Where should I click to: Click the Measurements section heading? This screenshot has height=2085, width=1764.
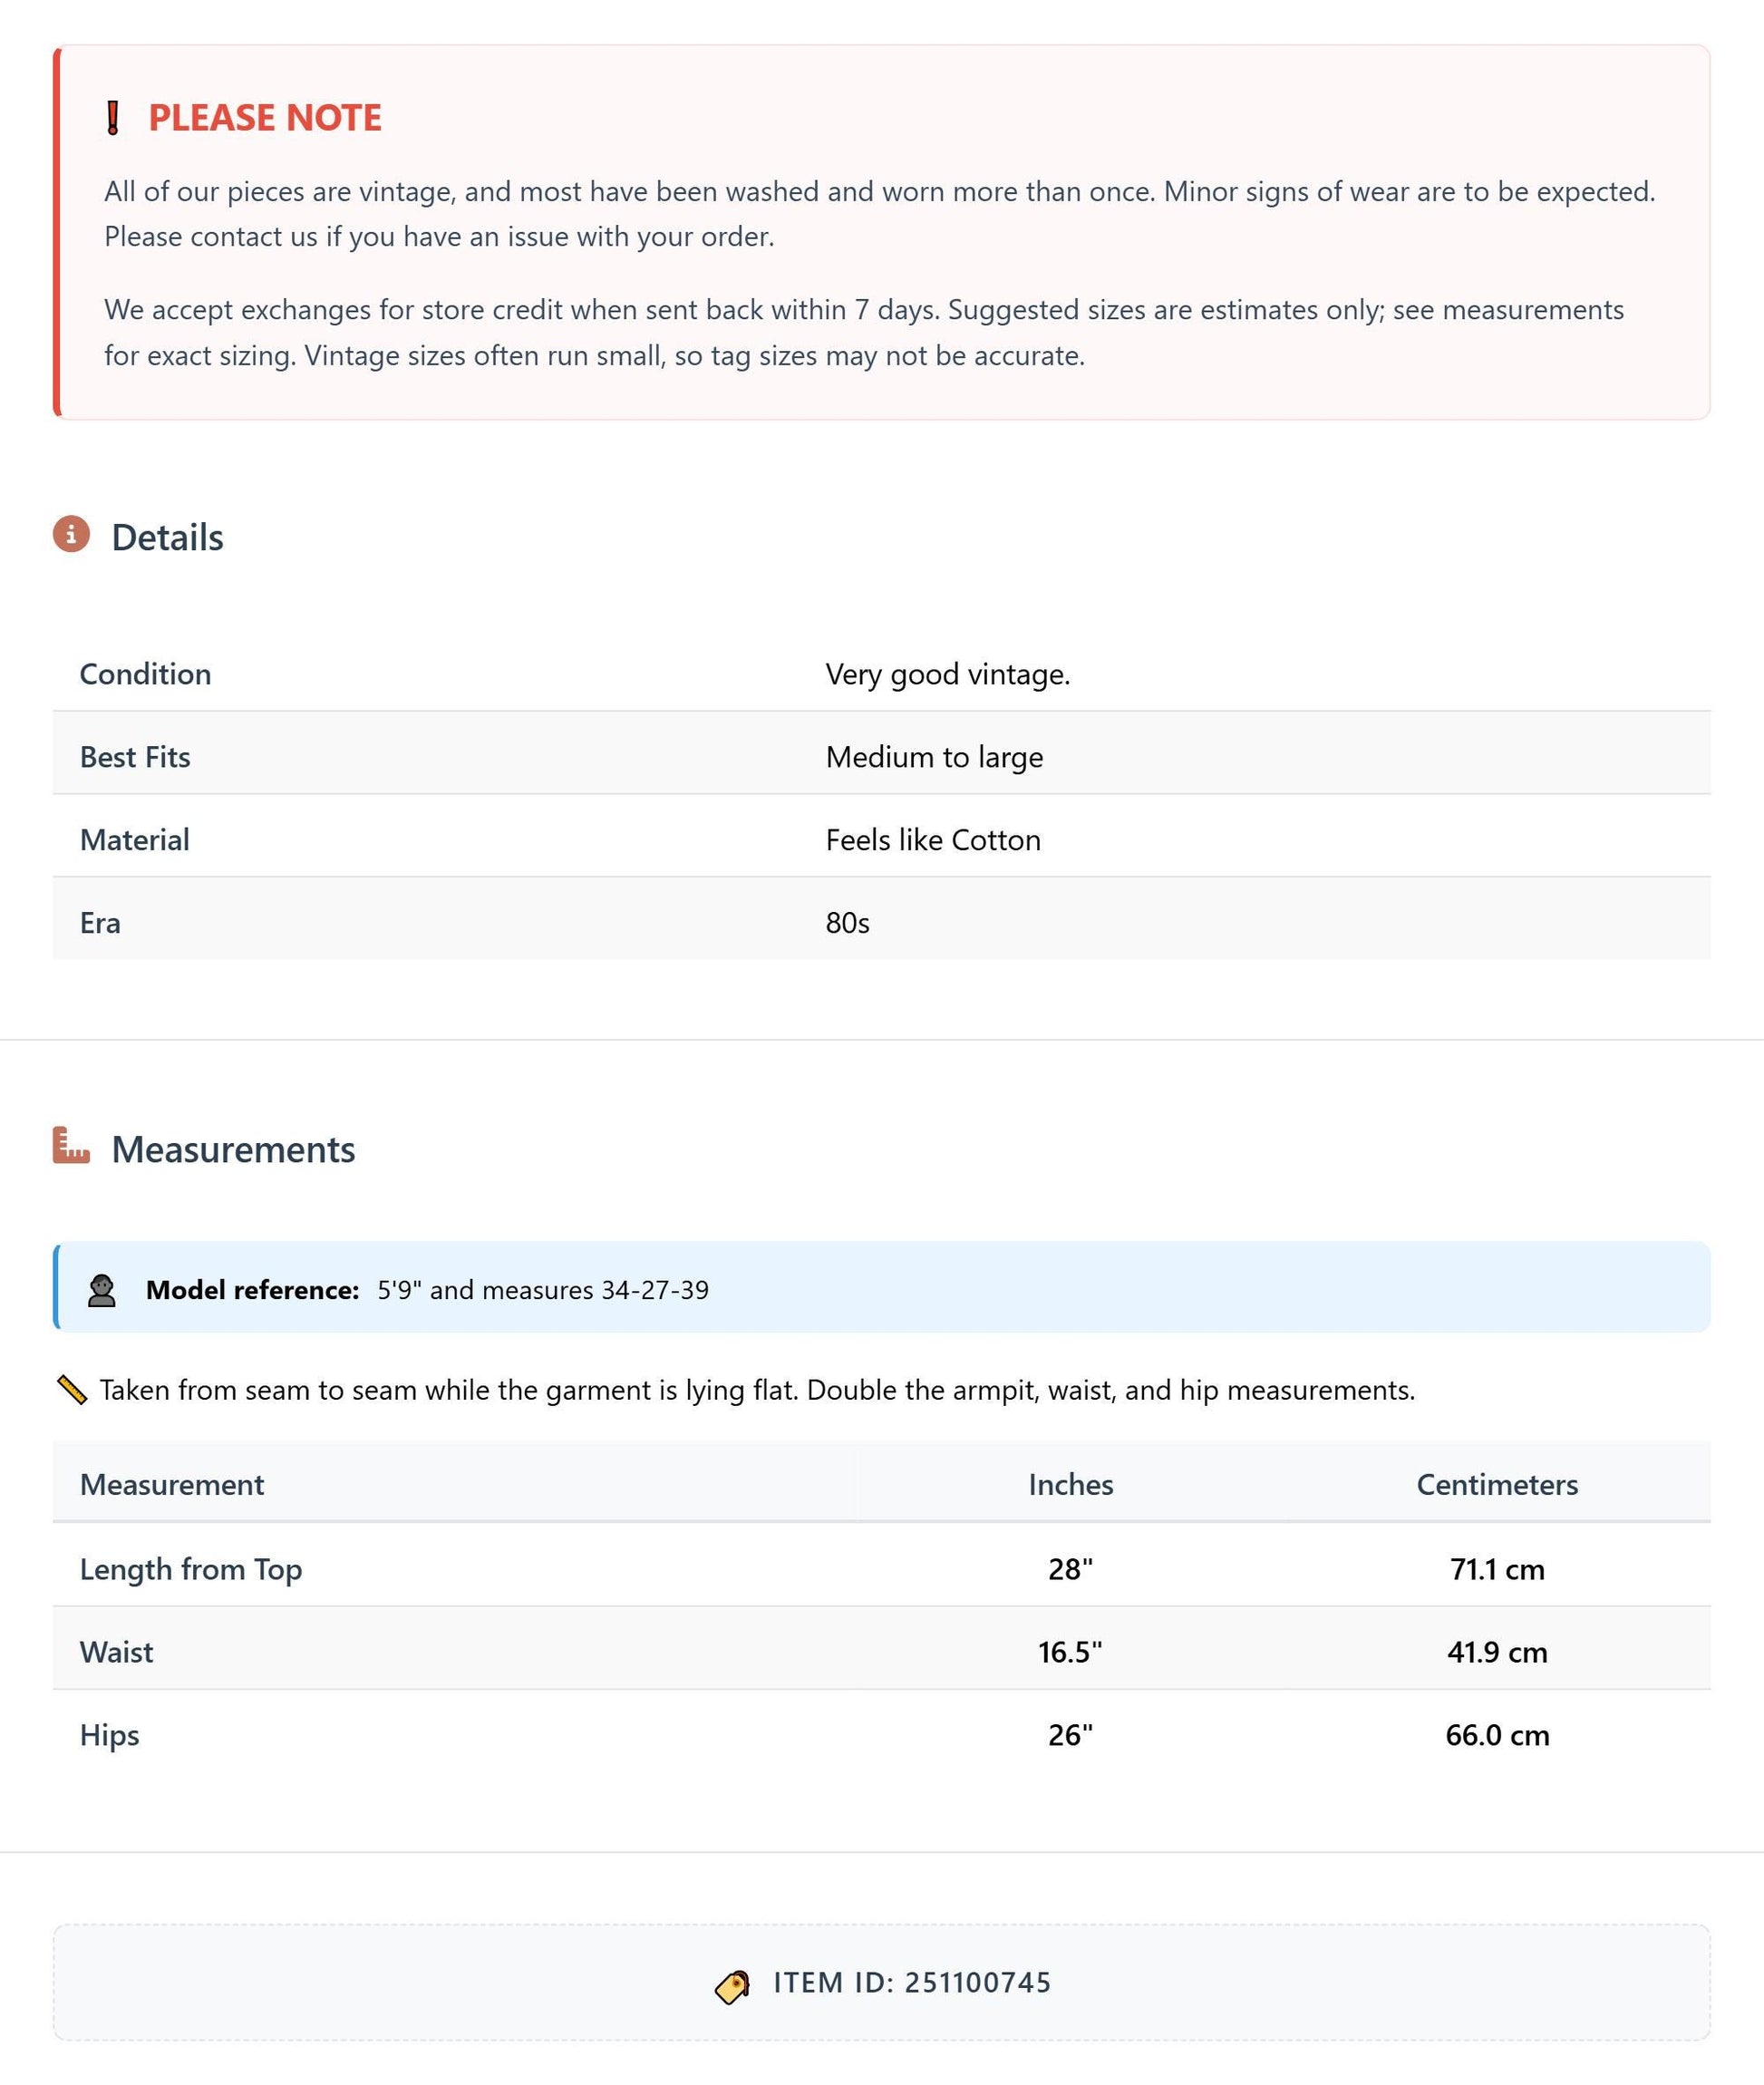(x=233, y=1150)
